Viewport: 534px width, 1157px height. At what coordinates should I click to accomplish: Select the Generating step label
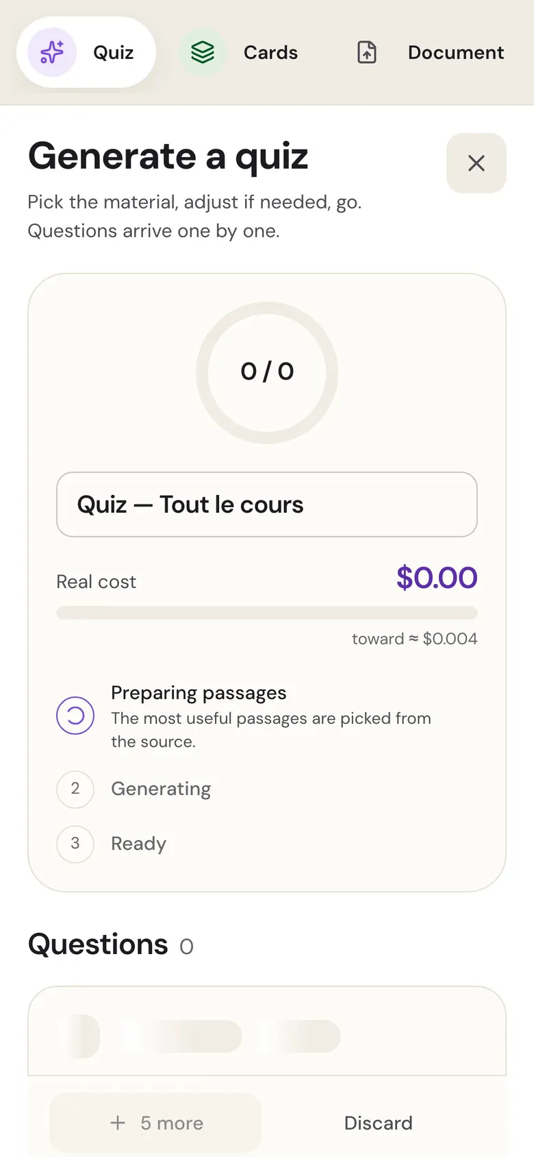pos(161,788)
